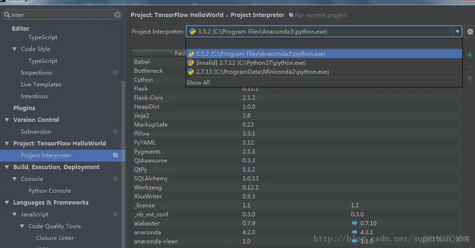475x248 pixels.
Task: Collapse the Version Control section
Action: pyautogui.click(x=7, y=120)
